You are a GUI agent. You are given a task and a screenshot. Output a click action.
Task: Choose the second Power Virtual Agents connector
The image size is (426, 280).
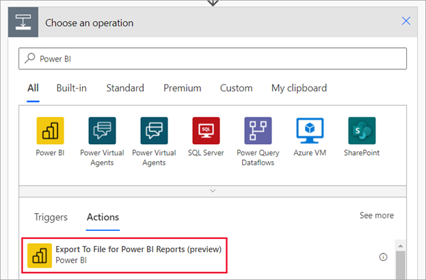point(154,130)
